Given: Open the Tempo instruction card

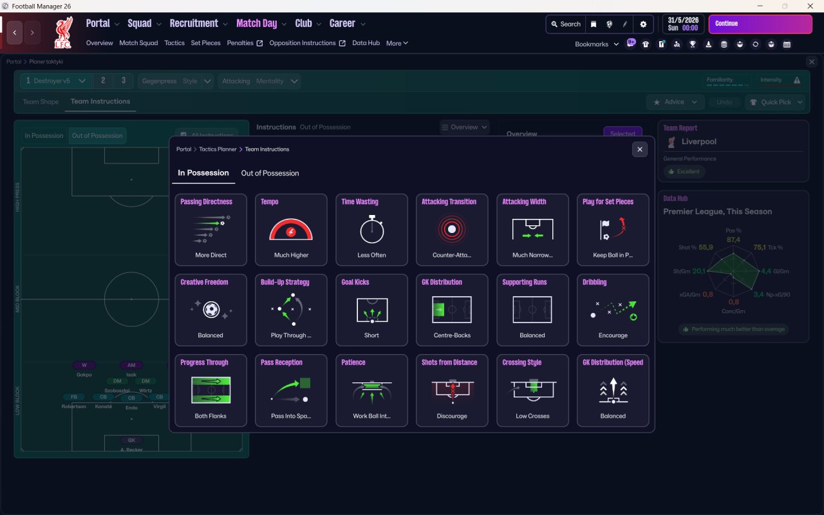Looking at the screenshot, I should (291, 230).
